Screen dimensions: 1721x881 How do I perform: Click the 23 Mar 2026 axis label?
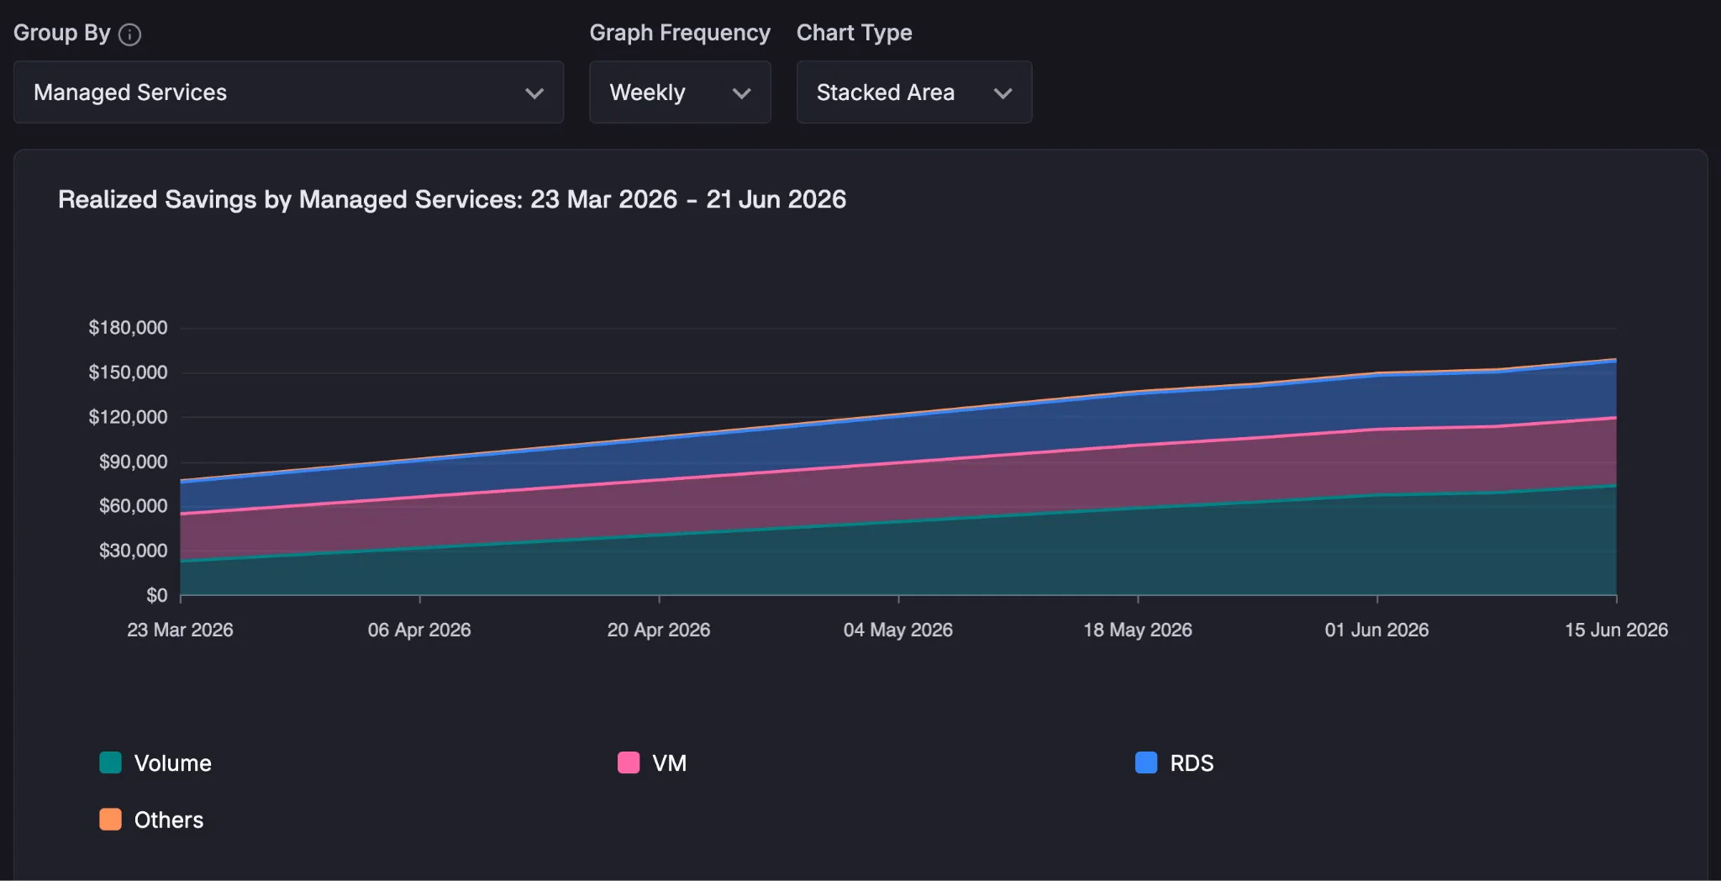180,630
